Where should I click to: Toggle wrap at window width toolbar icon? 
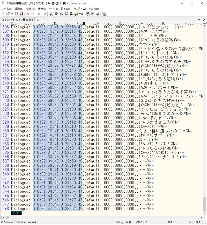104,14
